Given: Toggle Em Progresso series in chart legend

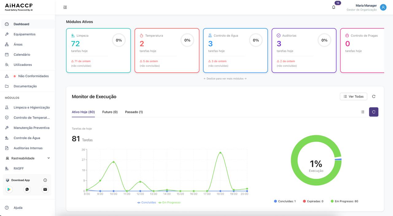Looking at the screenshot, I should [169, 203].
